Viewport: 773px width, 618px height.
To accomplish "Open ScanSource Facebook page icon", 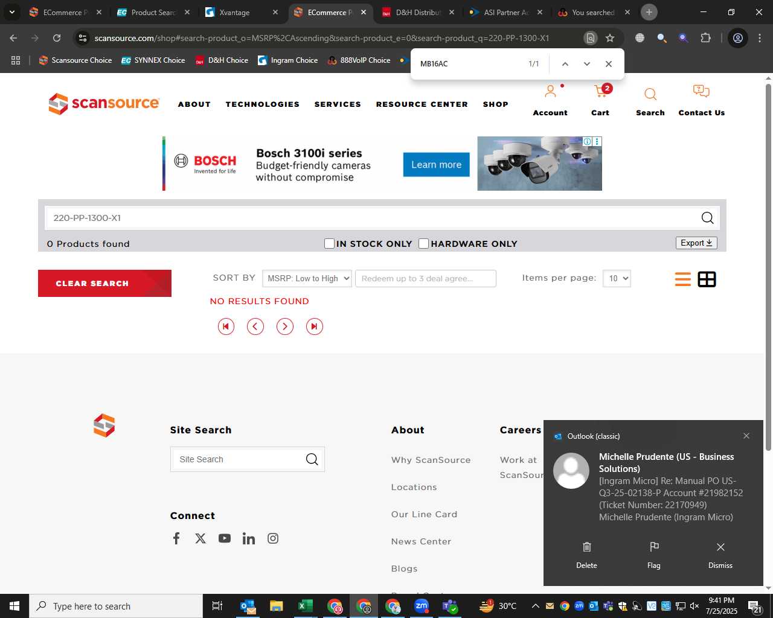I will coord(176,538).
